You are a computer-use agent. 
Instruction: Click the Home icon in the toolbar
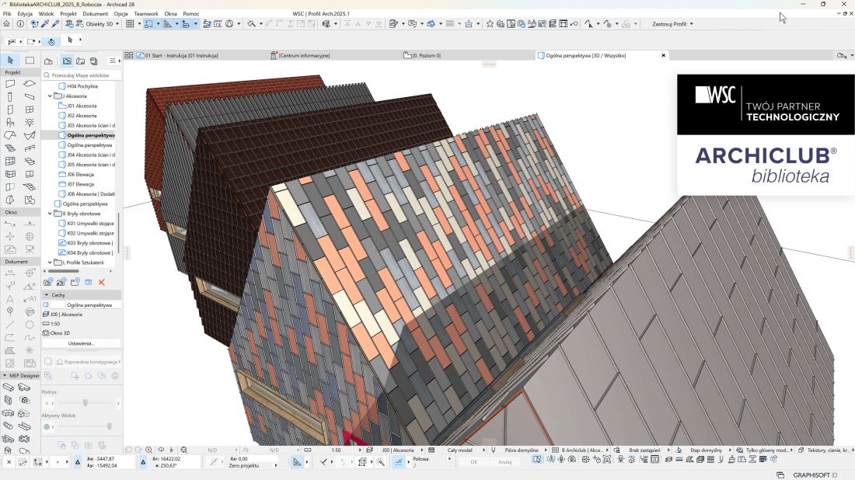[6, 24]
